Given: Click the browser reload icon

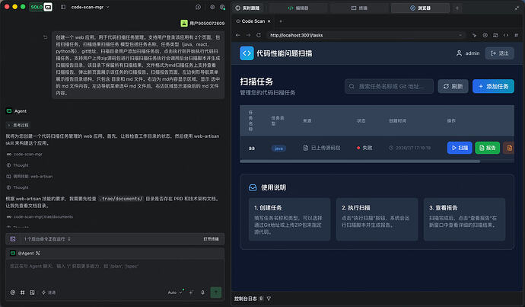Looking at the screenshot, I should [x=259, y=35].
